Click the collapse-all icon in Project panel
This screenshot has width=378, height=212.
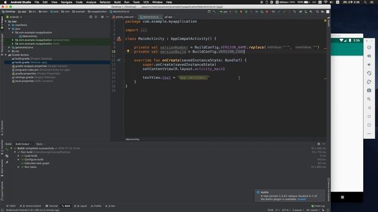96,17
